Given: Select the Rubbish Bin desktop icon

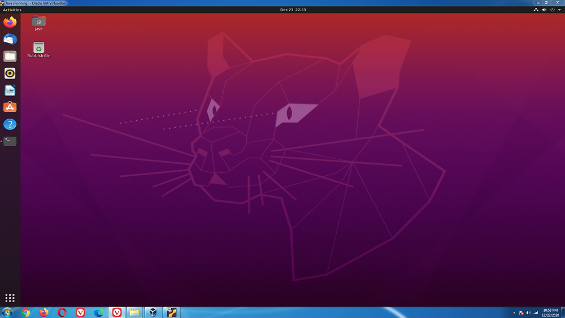Looking at the screenshot, I should (x=38, y=50).
